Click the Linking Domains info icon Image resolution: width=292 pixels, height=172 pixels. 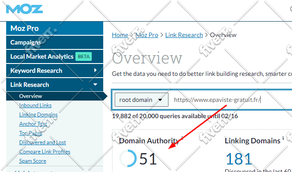283,138
